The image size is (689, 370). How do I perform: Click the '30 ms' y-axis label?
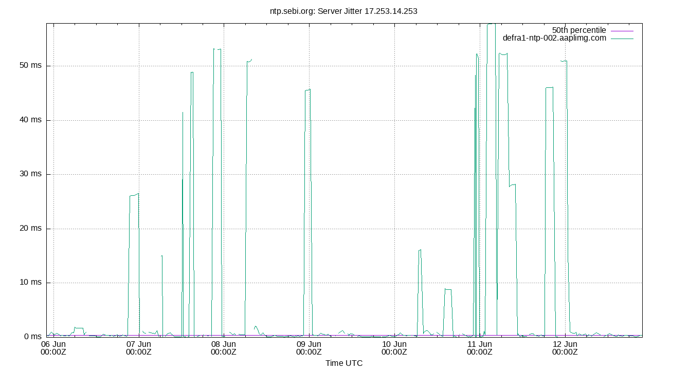pos(30,174)
